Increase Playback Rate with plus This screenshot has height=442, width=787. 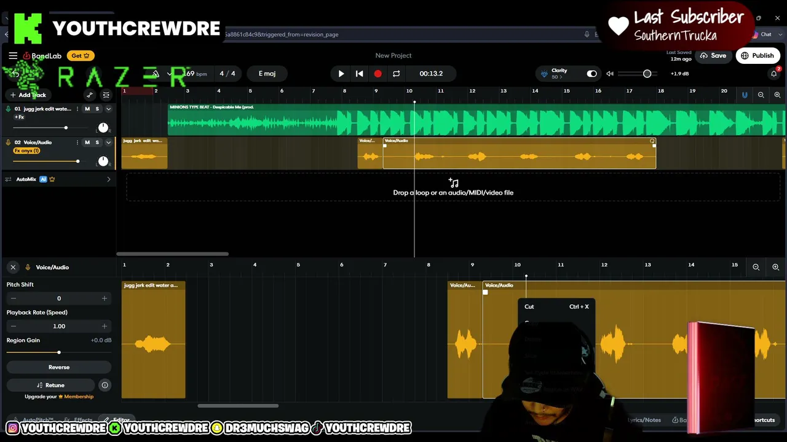[x=105, y=326]
